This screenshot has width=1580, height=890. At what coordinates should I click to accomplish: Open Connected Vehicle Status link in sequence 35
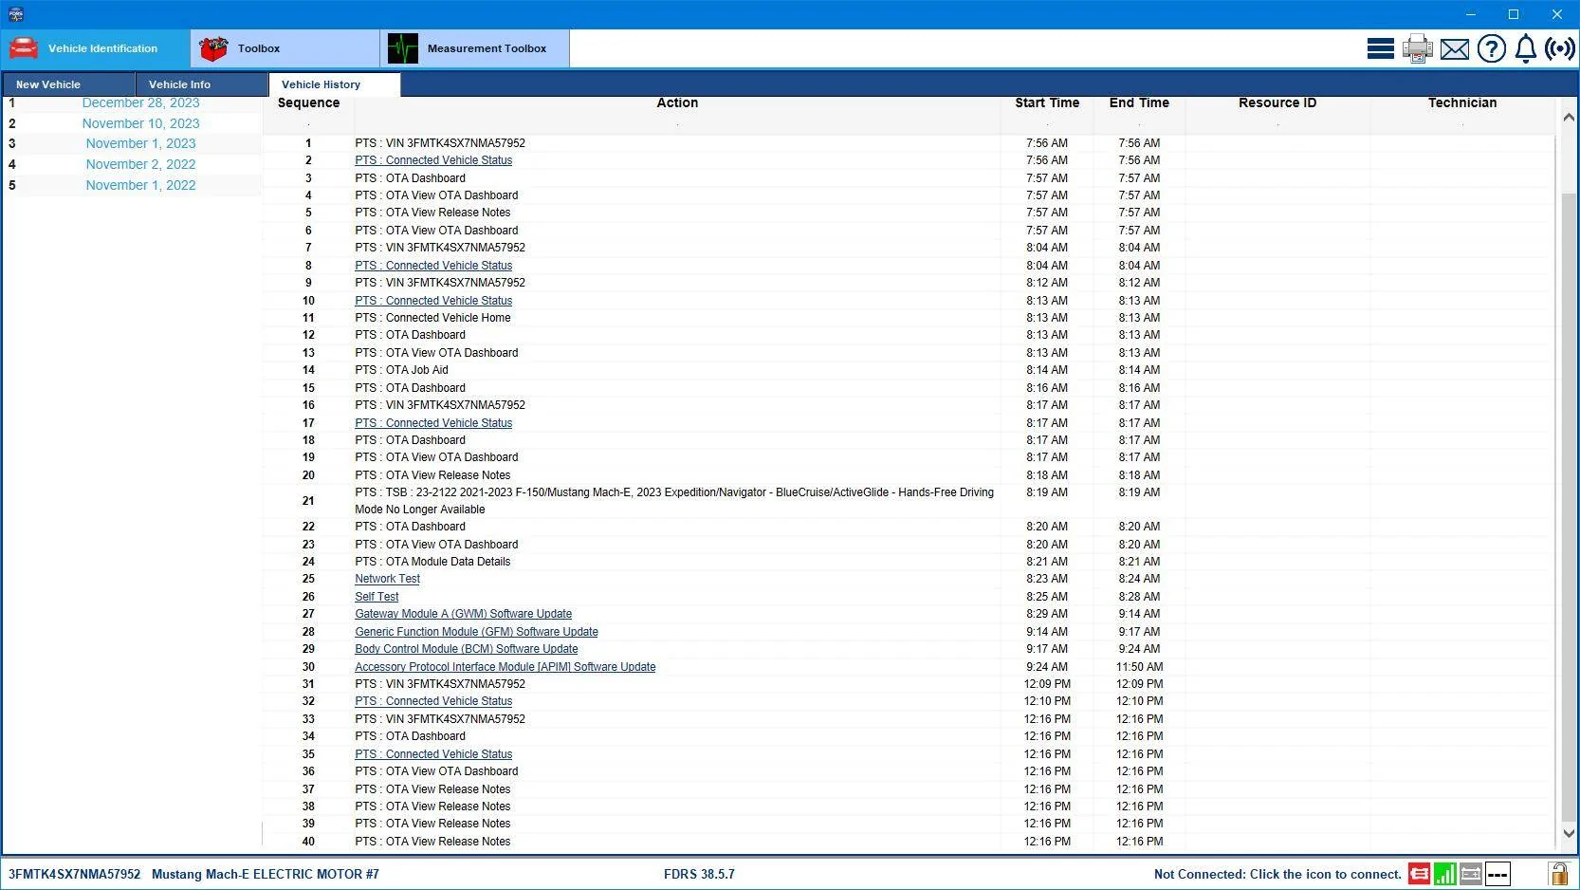point(433,754)
